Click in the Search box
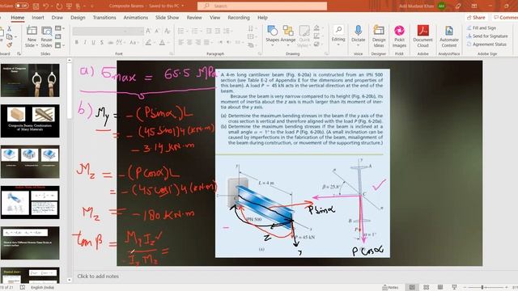Viewport: 518px width, 291px height. [262, 6]
